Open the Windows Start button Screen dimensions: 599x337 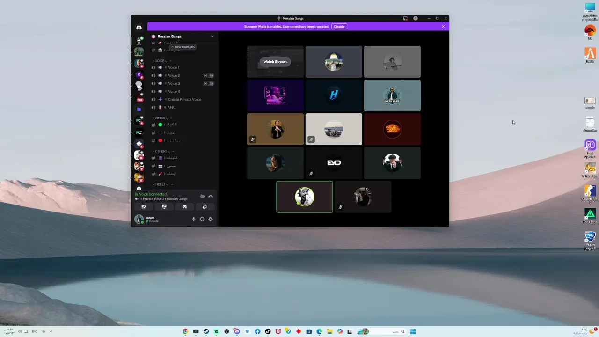coord(413,331)
